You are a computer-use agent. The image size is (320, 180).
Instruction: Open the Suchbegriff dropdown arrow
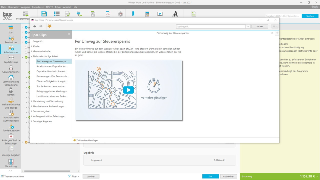(248, 26)
